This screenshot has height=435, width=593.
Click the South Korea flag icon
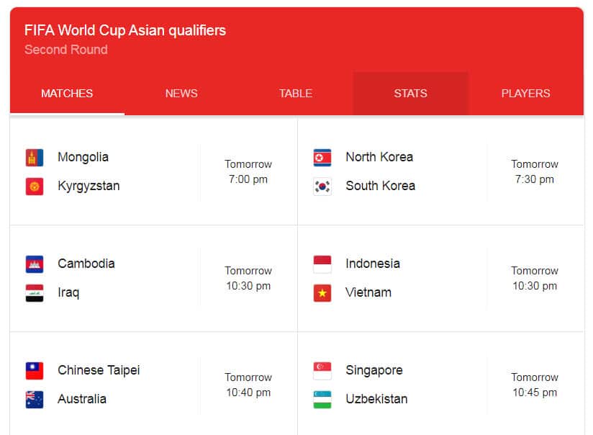click(x=321, y=186)
